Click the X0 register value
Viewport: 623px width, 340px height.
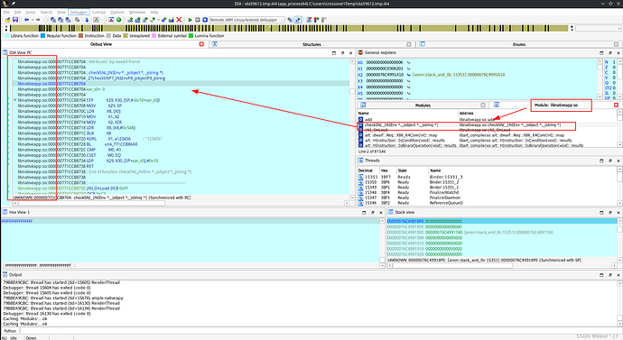[x=385, y=63]
